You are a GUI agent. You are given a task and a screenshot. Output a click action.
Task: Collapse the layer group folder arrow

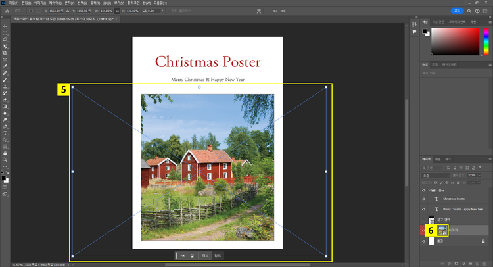point(431,189)
